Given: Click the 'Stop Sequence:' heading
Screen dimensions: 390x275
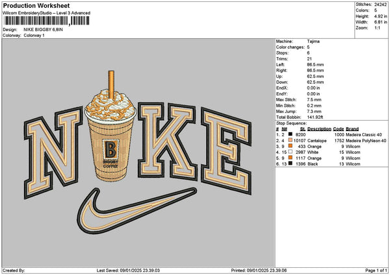Looking at the screenshot, I should coord(291,123).
